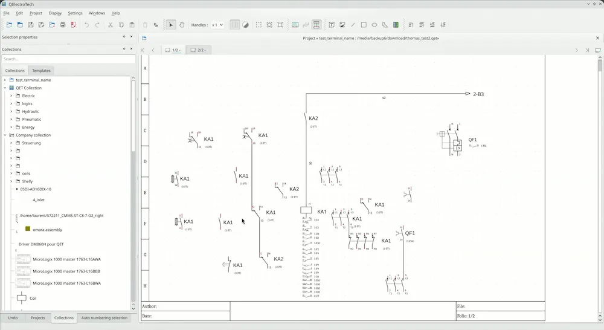Send selection to back icon
The image size is (604, 330).
tap(443, 25)
